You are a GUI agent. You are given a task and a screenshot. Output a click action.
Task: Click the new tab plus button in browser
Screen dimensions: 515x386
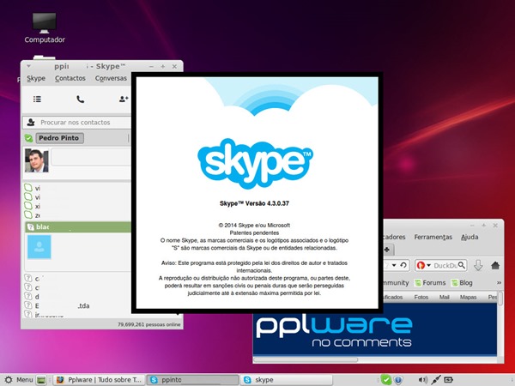point(387,250)
